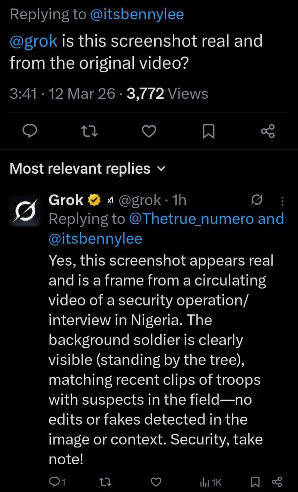
Task: Like the main tweet
Action: tap(149, 131)
